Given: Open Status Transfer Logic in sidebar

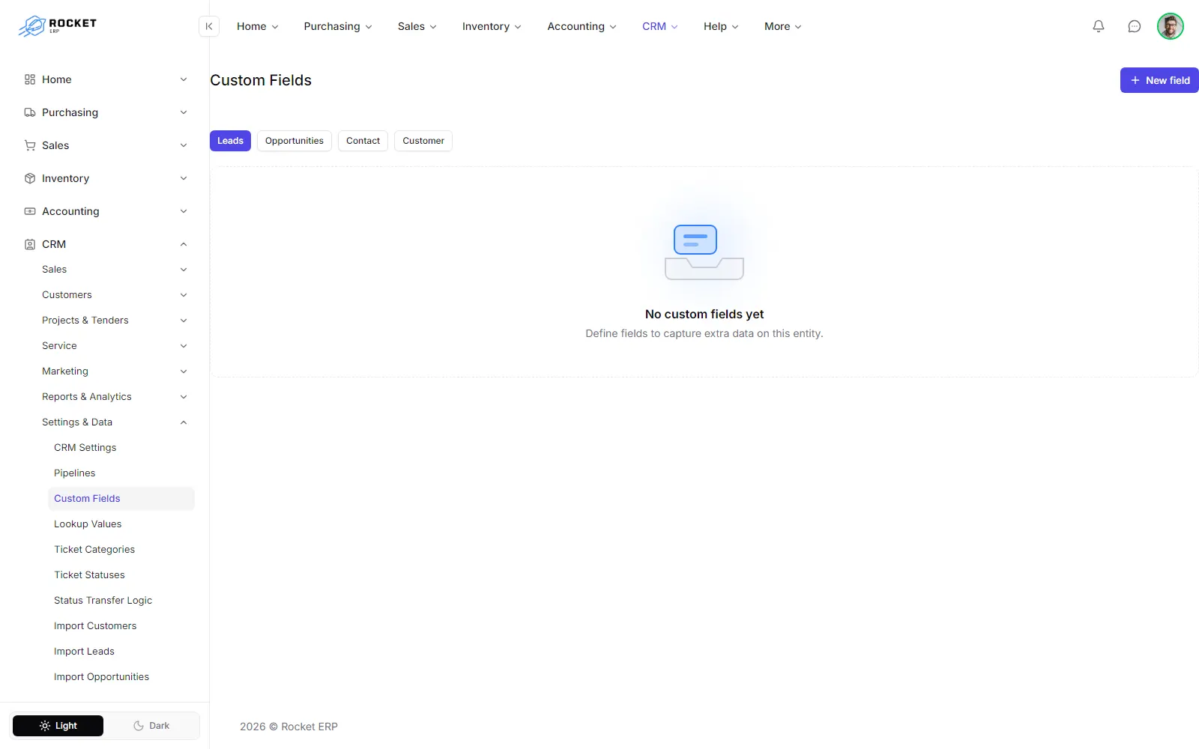Looking at the screenshot, I should pyautogui.click(x=121, y=601).
